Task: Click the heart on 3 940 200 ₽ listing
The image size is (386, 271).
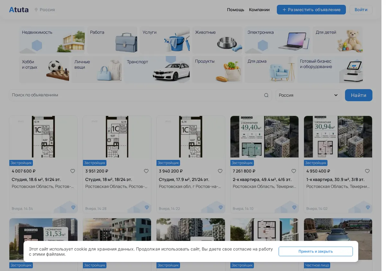Action: 220,171
